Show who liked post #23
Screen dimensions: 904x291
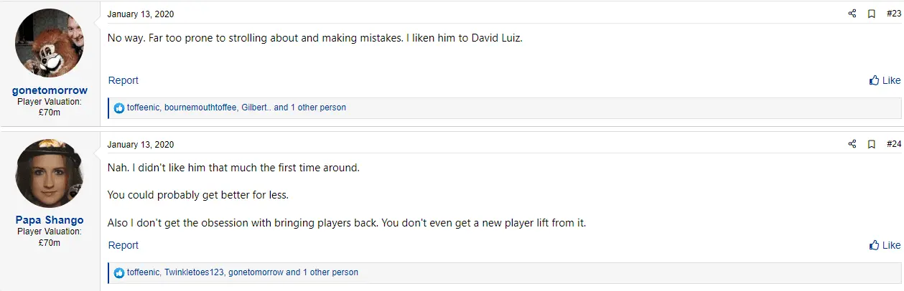(236, 108)
